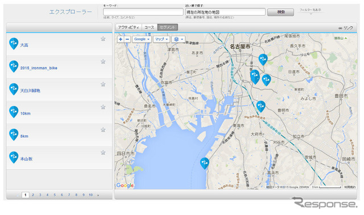Go to page 7 of results
This screenshot has height=215, width=364.
click(69, 195)
